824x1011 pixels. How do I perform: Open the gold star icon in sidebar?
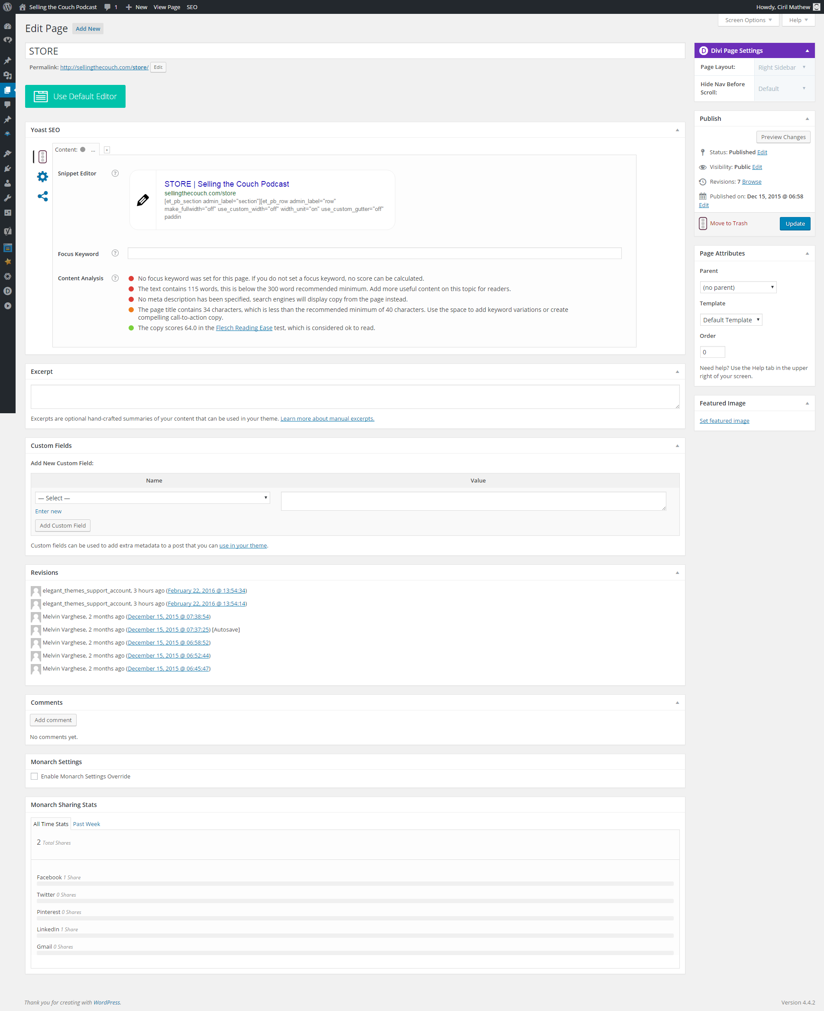point(8,262)
